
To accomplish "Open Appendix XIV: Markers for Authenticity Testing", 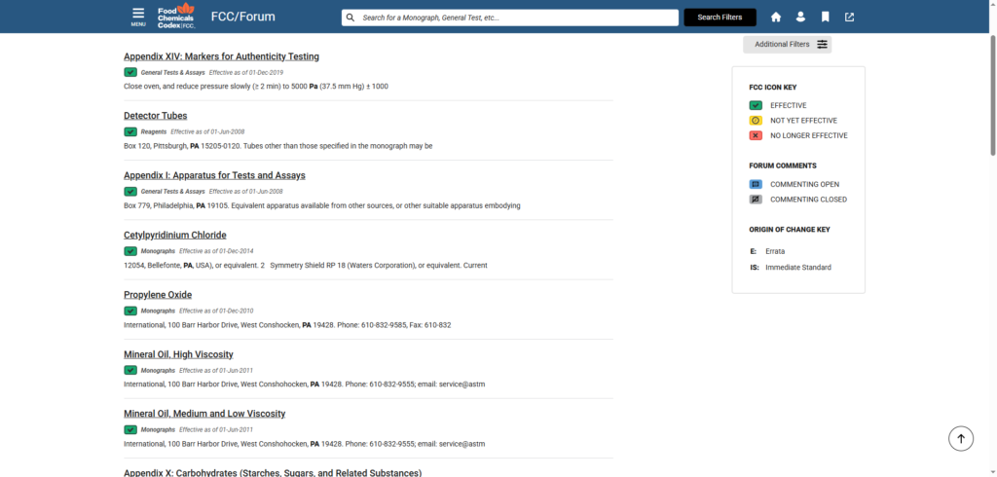I will tap(221, 56).
